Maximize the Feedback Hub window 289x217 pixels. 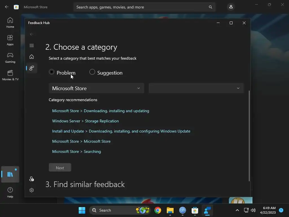coord(231,23)
